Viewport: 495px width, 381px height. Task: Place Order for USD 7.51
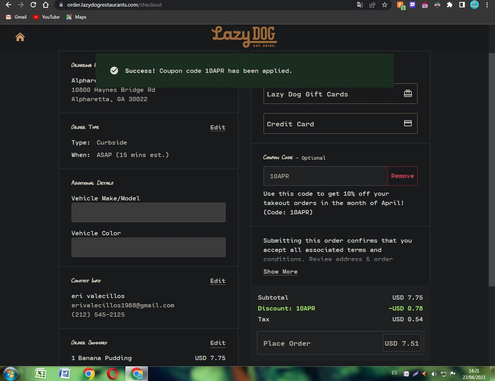(341, 343)
